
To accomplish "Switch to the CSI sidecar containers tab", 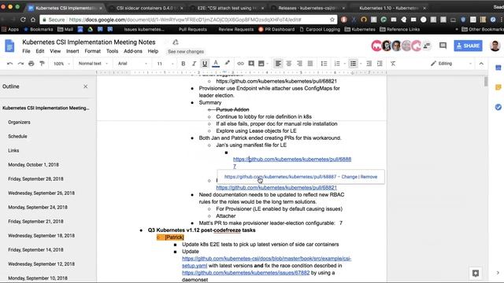I will pyautogui.click(x=146, y=8).
